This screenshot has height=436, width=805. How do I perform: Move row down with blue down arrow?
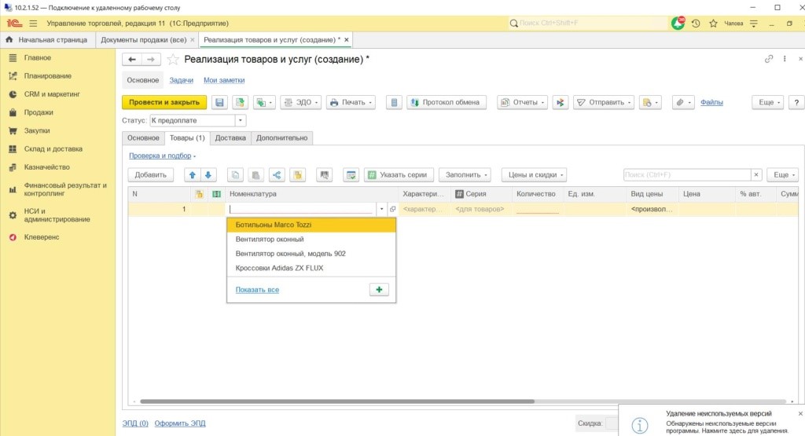pyautogui.click(x=209, y=175)
